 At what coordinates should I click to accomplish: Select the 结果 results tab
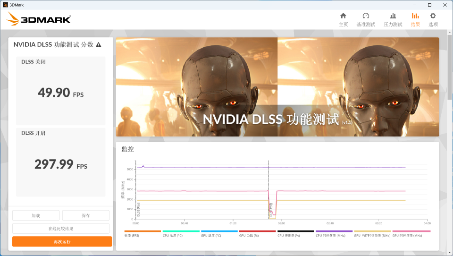click(x=415, y=20)
